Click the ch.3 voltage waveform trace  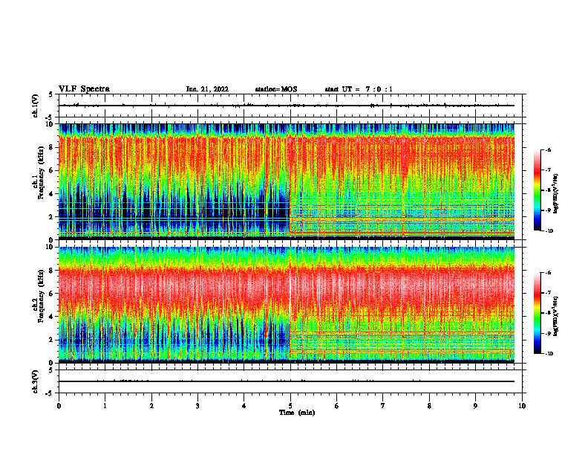pyautogui.click(x=287, y=381)
